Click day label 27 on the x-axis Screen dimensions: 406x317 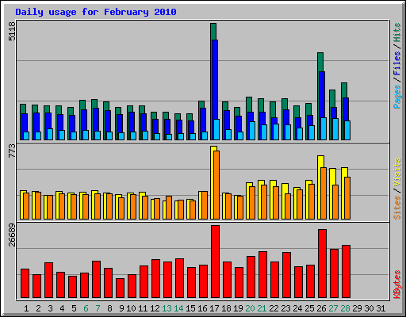pos(333,308)
